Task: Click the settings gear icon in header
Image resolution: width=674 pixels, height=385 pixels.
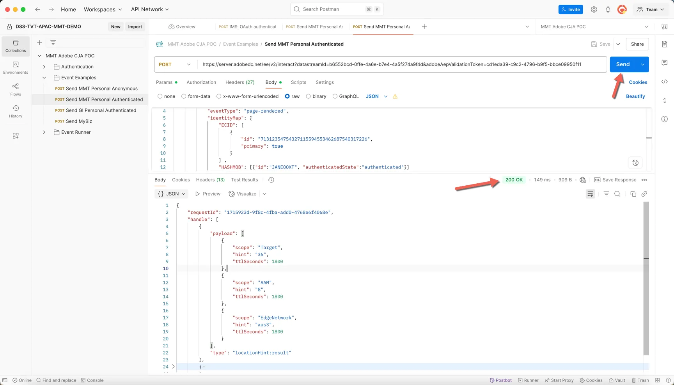Action: (594, 9)
